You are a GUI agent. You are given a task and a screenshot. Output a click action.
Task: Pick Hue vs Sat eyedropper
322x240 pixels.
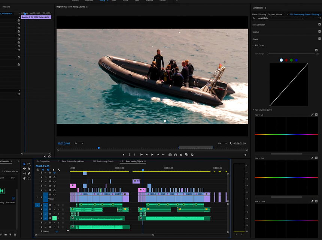point(312,115)
